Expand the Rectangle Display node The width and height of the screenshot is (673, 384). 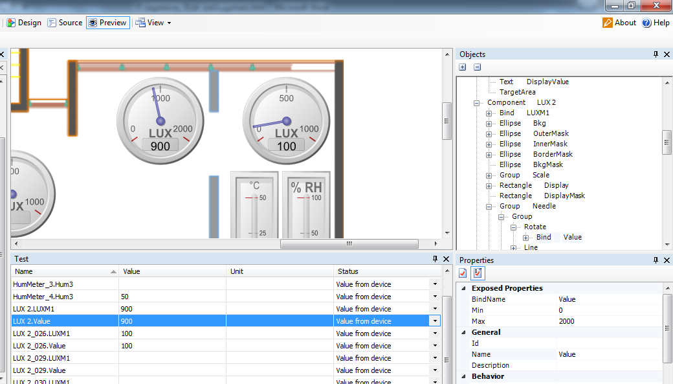[489, 186]
